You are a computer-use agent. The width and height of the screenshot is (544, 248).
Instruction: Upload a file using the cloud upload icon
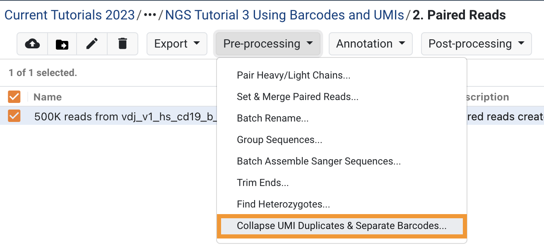click(x=32, y=44)
